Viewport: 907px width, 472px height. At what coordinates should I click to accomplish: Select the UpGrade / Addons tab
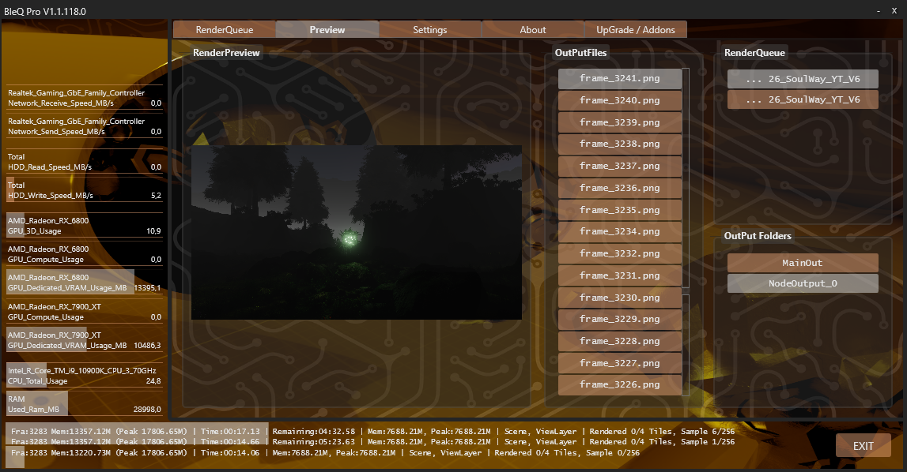tap(636, 29)
